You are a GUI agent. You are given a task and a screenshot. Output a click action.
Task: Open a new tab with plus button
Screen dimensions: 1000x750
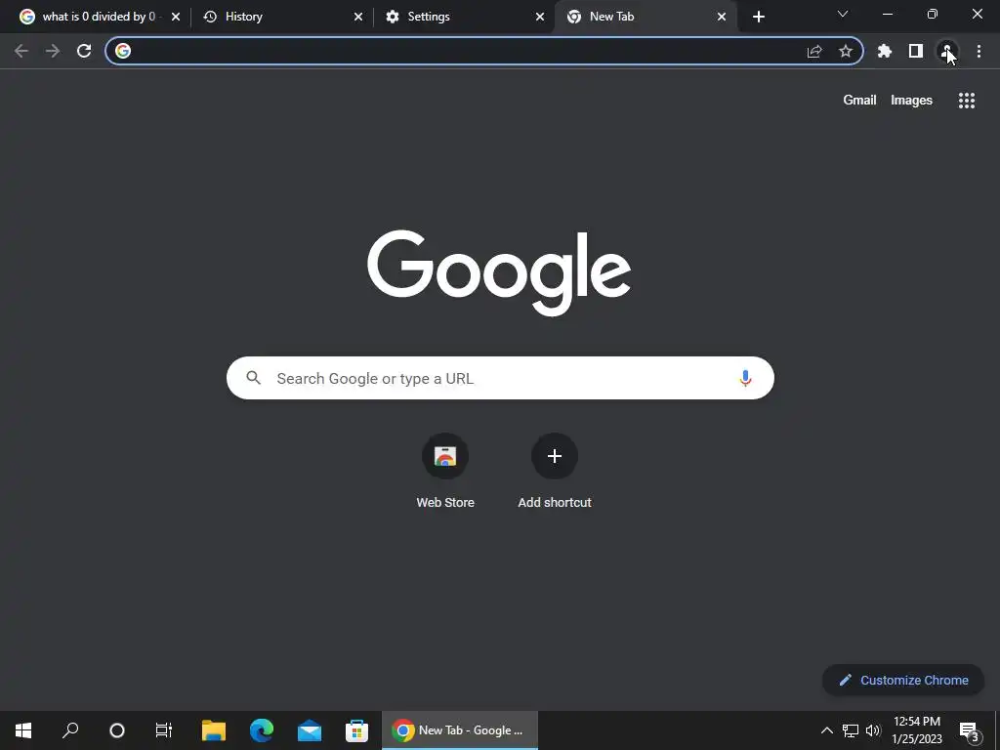[758, 17]
